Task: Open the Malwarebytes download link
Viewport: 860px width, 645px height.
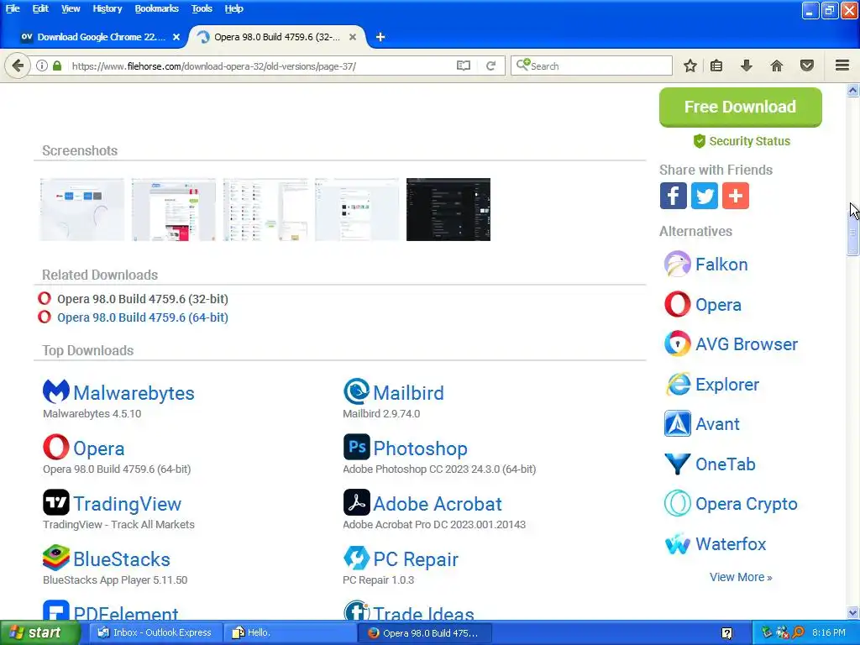Action: click(134, 393)
